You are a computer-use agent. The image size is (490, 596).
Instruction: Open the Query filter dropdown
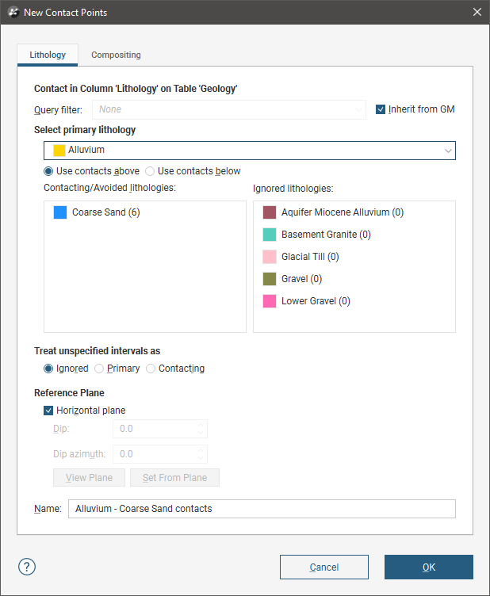(x=228, y=109)
